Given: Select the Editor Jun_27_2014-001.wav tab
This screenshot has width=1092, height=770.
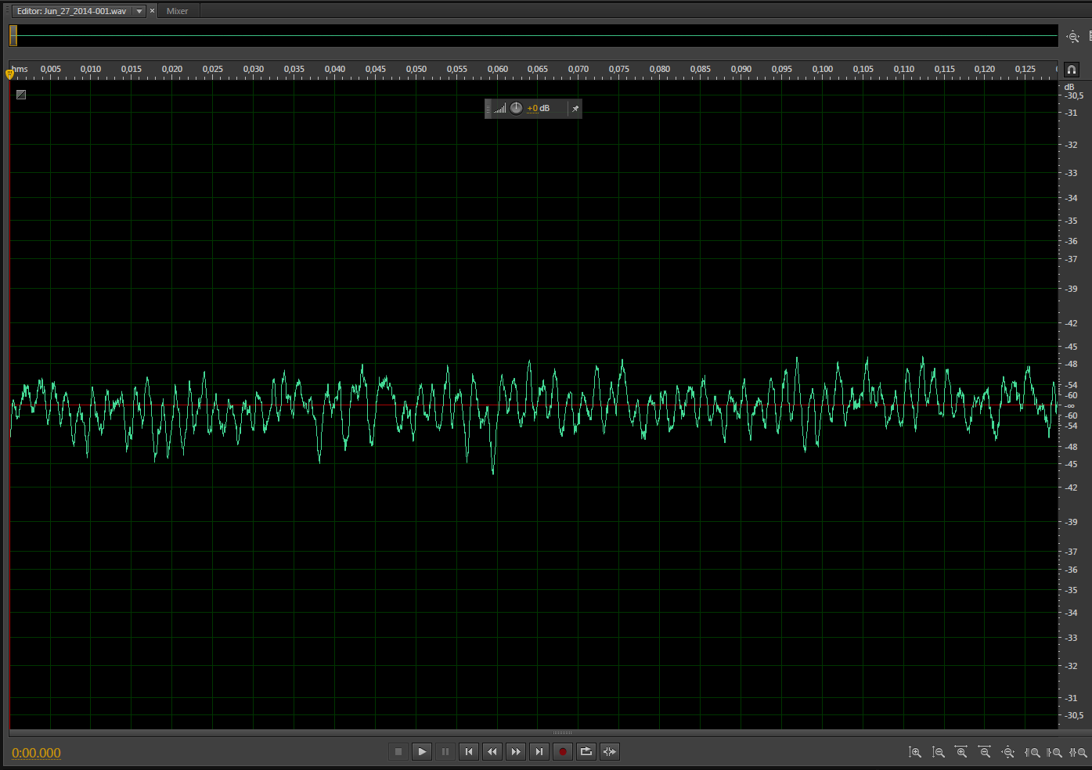Looking at the screenshot, I should click(x=71, y=11).
